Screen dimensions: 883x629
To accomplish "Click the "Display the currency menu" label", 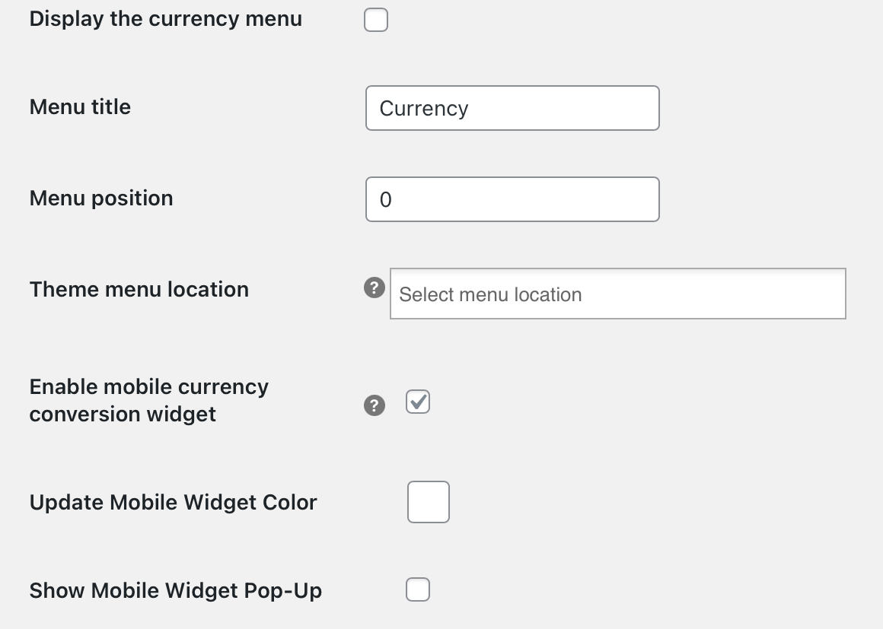I will pyautogui.click(x=166, y=19).
